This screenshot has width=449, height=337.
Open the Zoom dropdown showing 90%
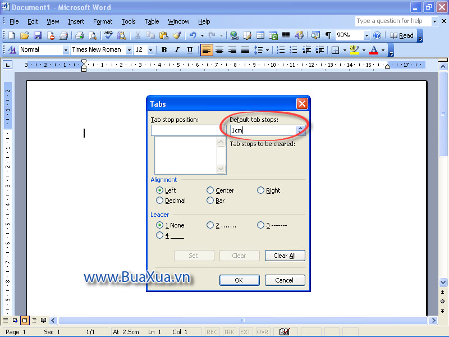(x=366, y=35)
